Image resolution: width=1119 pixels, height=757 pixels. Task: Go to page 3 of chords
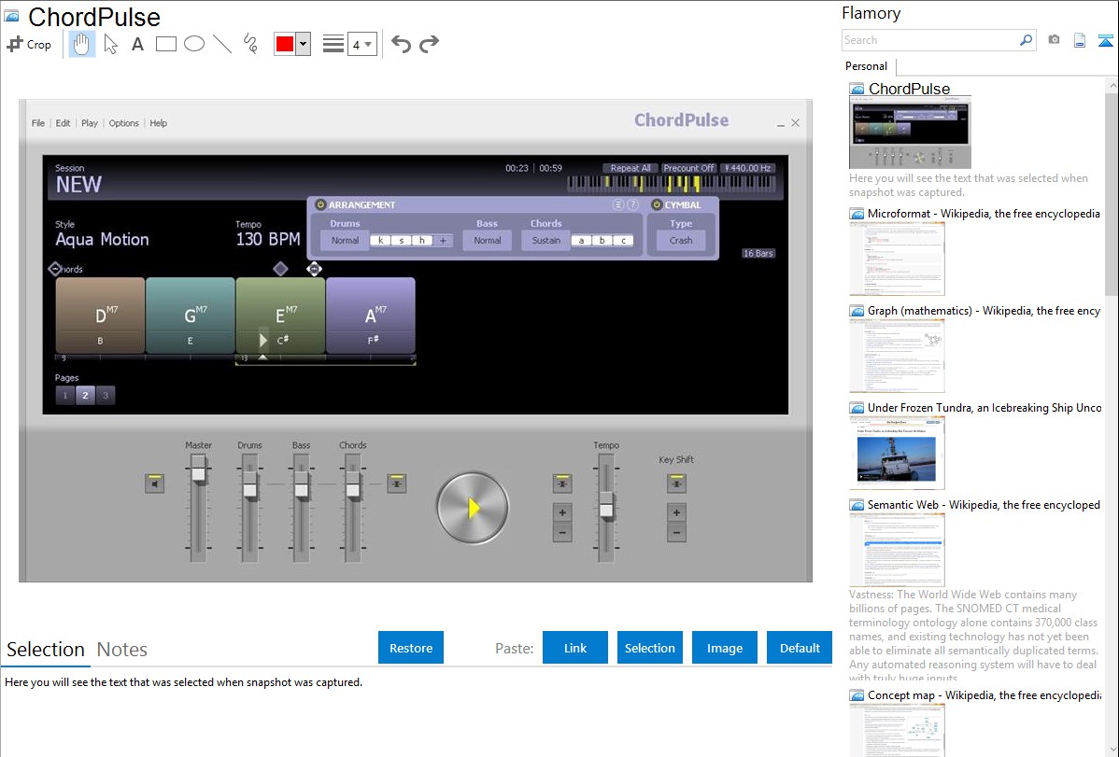pos(106,395)
